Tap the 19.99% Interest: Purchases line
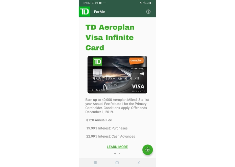The image size is (235, 167). pyautogui.click(x=107, y=128)
